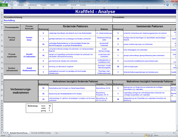Select the Formular Kraftfeld-Analyse sheet tab
This screenshot has width=178, height=137.
[x=41, y=133]
